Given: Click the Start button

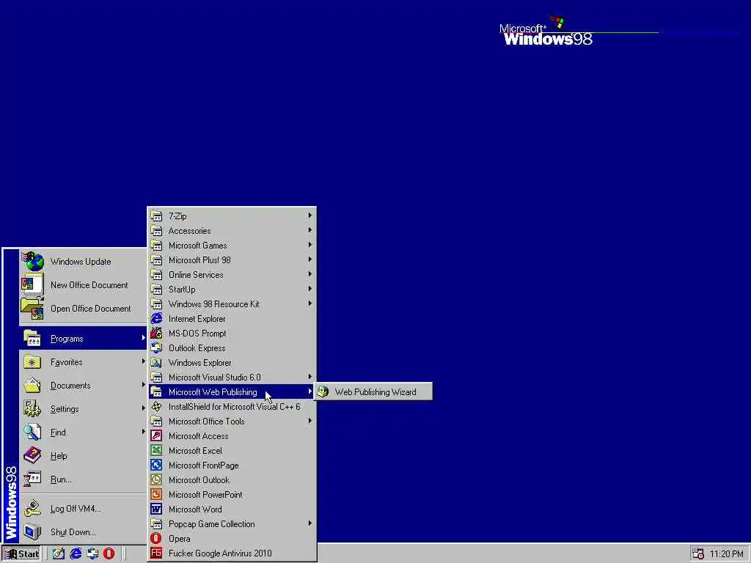Looking at the screenshot, I should (x=21, y=554).
